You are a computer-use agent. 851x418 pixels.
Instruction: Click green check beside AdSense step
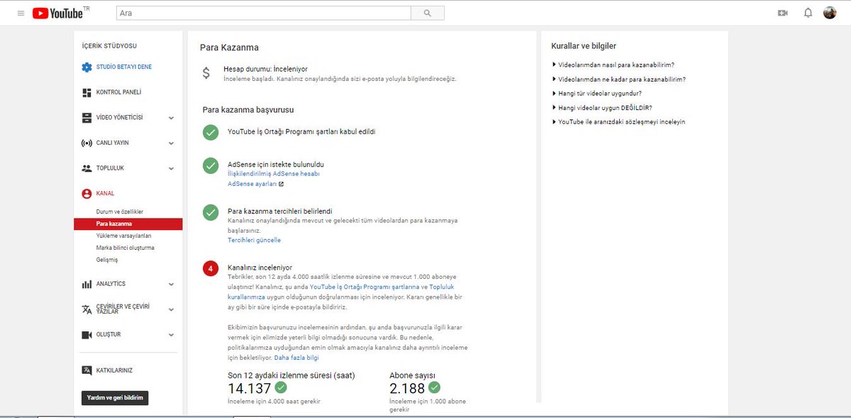[x=211, y=165]
